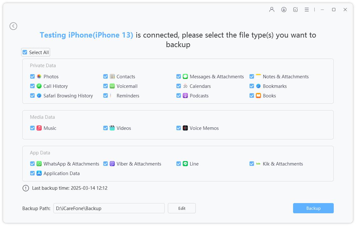Viewport: 356px width, 226px height.
Task: Uncheck the Calendars checkbox
Action: [179, 86]
